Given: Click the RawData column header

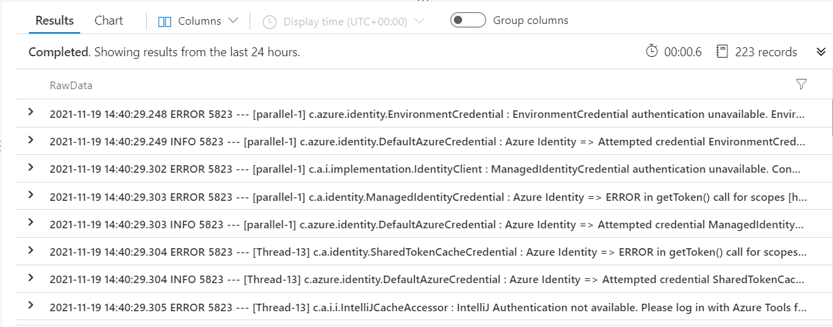Looking at the screenshot, I should 71,86.
